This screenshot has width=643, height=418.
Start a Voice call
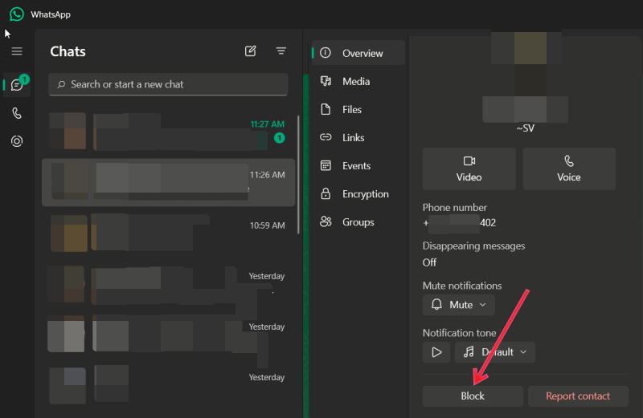click(x=569, y=168)
